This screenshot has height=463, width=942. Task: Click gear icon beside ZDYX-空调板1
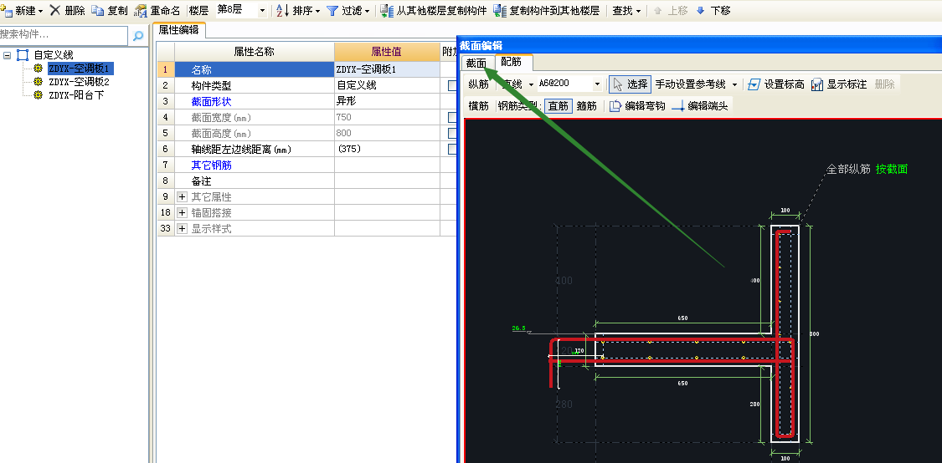click(x=39, y=69)
